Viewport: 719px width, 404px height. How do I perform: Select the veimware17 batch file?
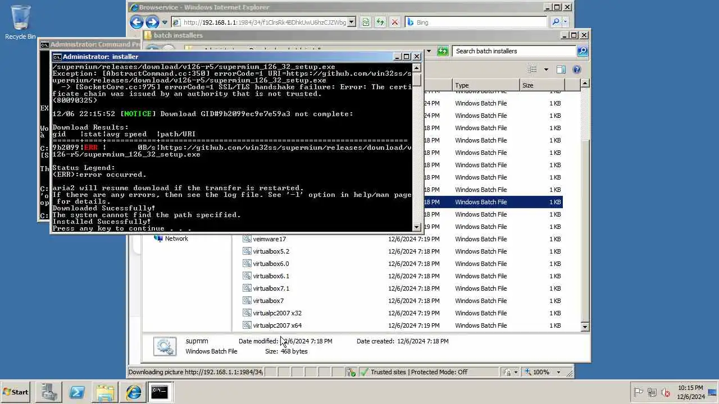click(269, 239)
